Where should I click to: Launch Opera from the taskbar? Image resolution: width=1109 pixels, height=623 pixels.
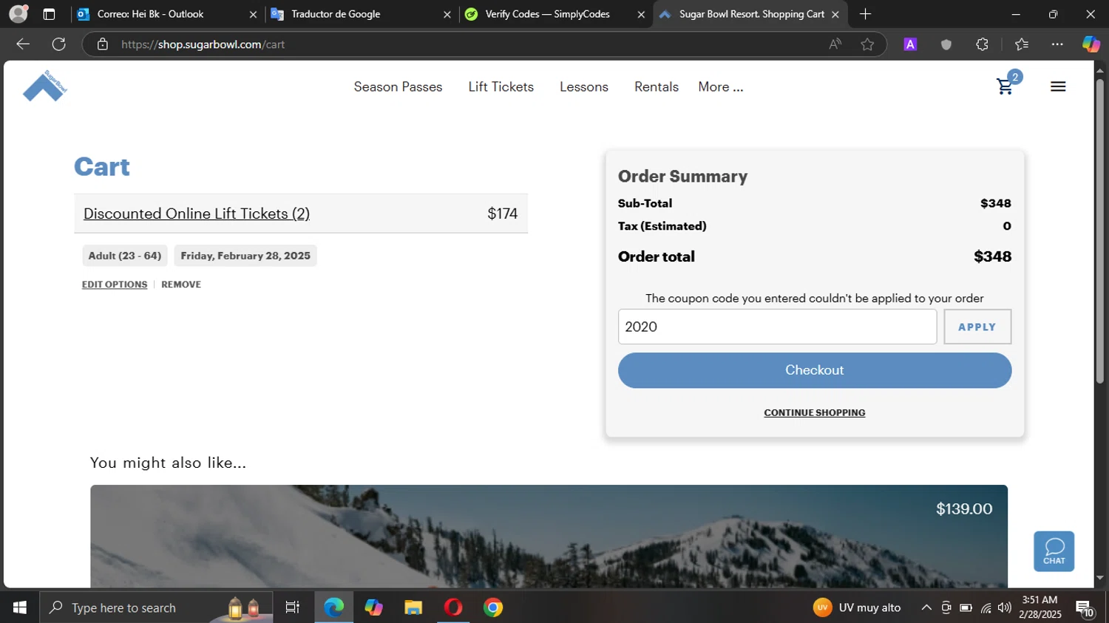[453, 607]
